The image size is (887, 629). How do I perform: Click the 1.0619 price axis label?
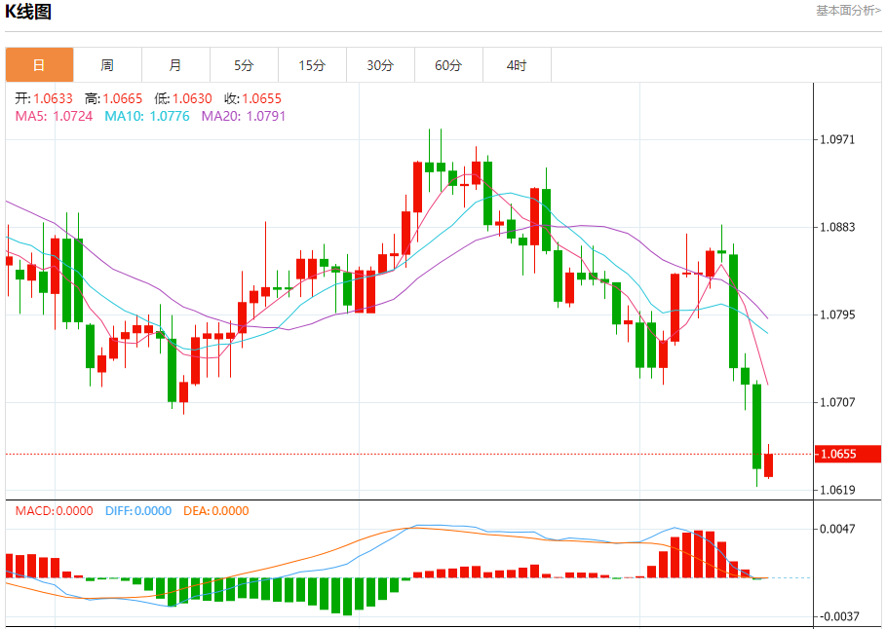(837, 490)
